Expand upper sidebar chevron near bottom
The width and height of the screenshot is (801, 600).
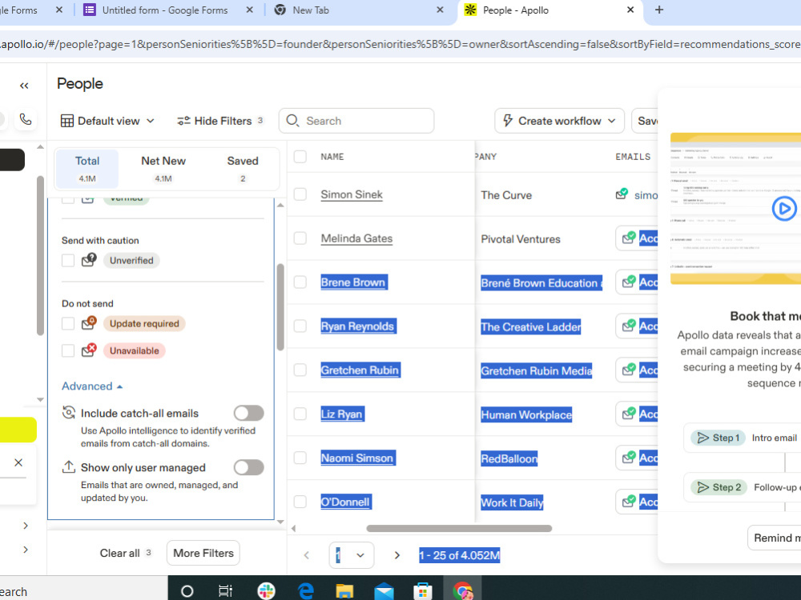[26, 526]
